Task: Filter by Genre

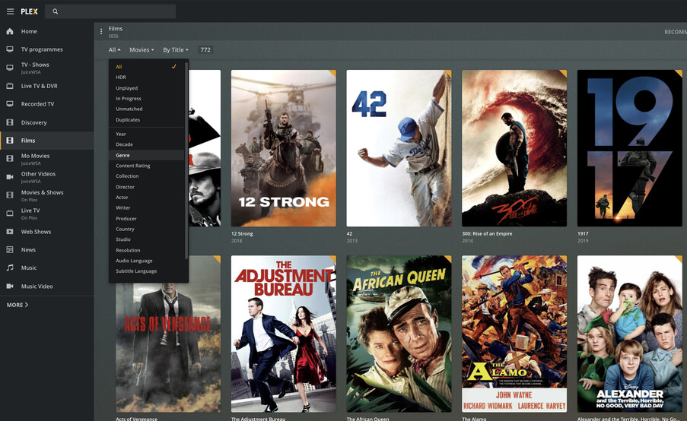Action: coord(146,155)
